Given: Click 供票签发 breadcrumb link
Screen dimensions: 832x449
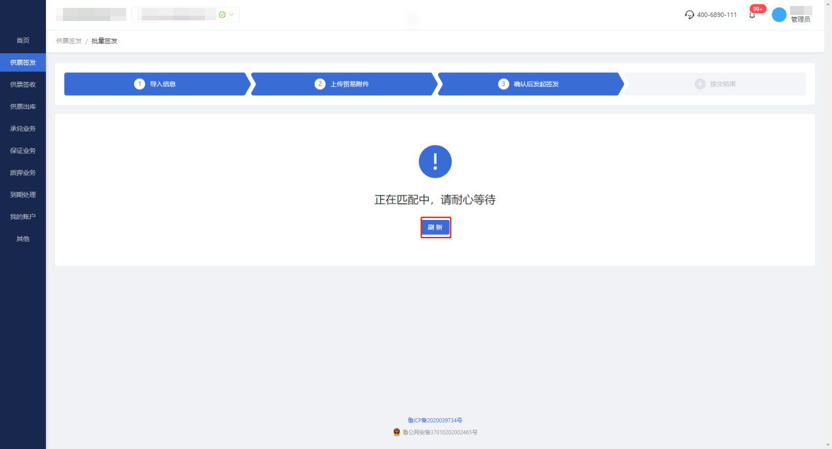Looking at the screenshot, I should click(69, 41).
